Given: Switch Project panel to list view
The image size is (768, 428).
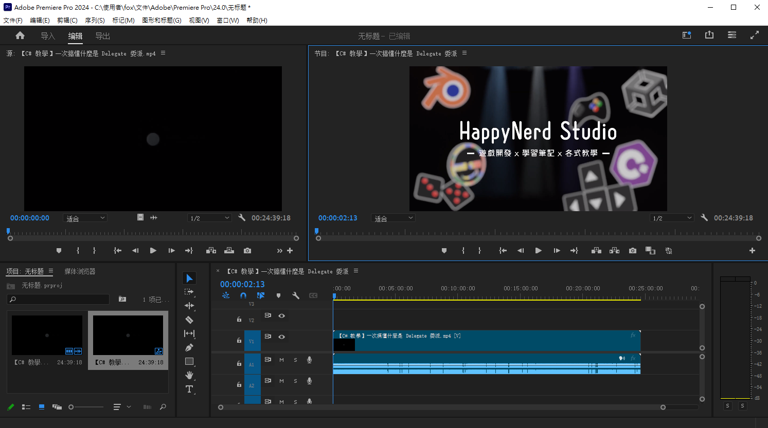Looking at the screenshot, I should tap(26, 407).
